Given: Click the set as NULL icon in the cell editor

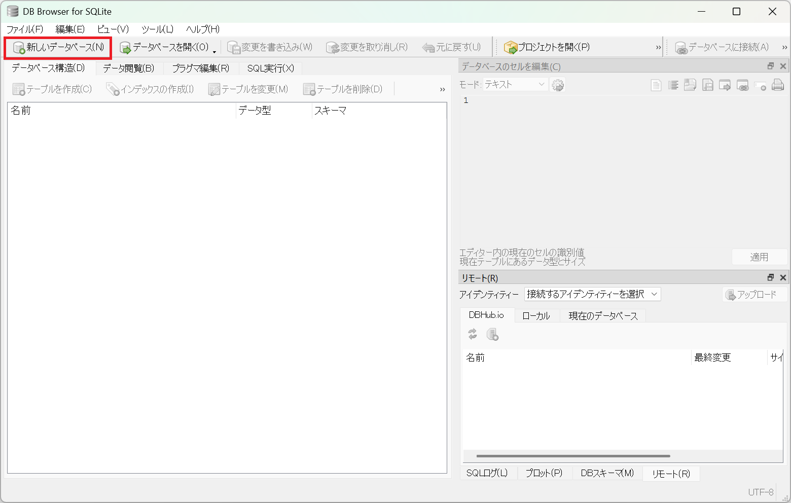Looking at the screenshot, I should [760, 85].
